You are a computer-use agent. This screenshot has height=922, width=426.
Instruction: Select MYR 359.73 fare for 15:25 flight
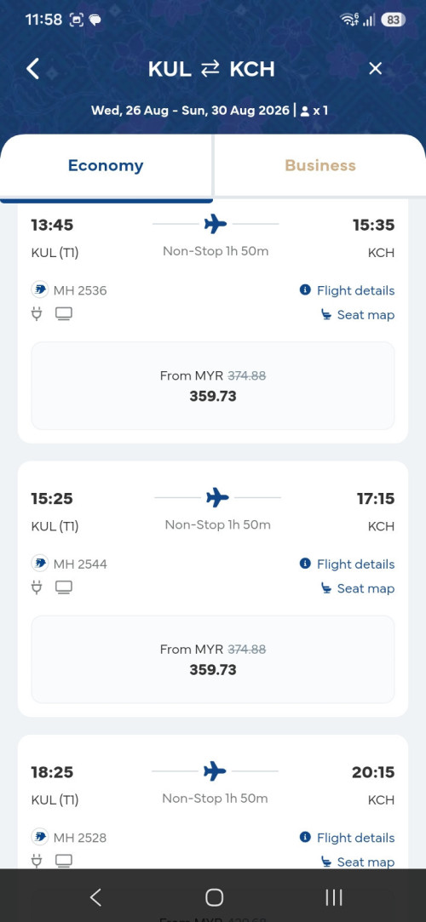tap(213, 659)
